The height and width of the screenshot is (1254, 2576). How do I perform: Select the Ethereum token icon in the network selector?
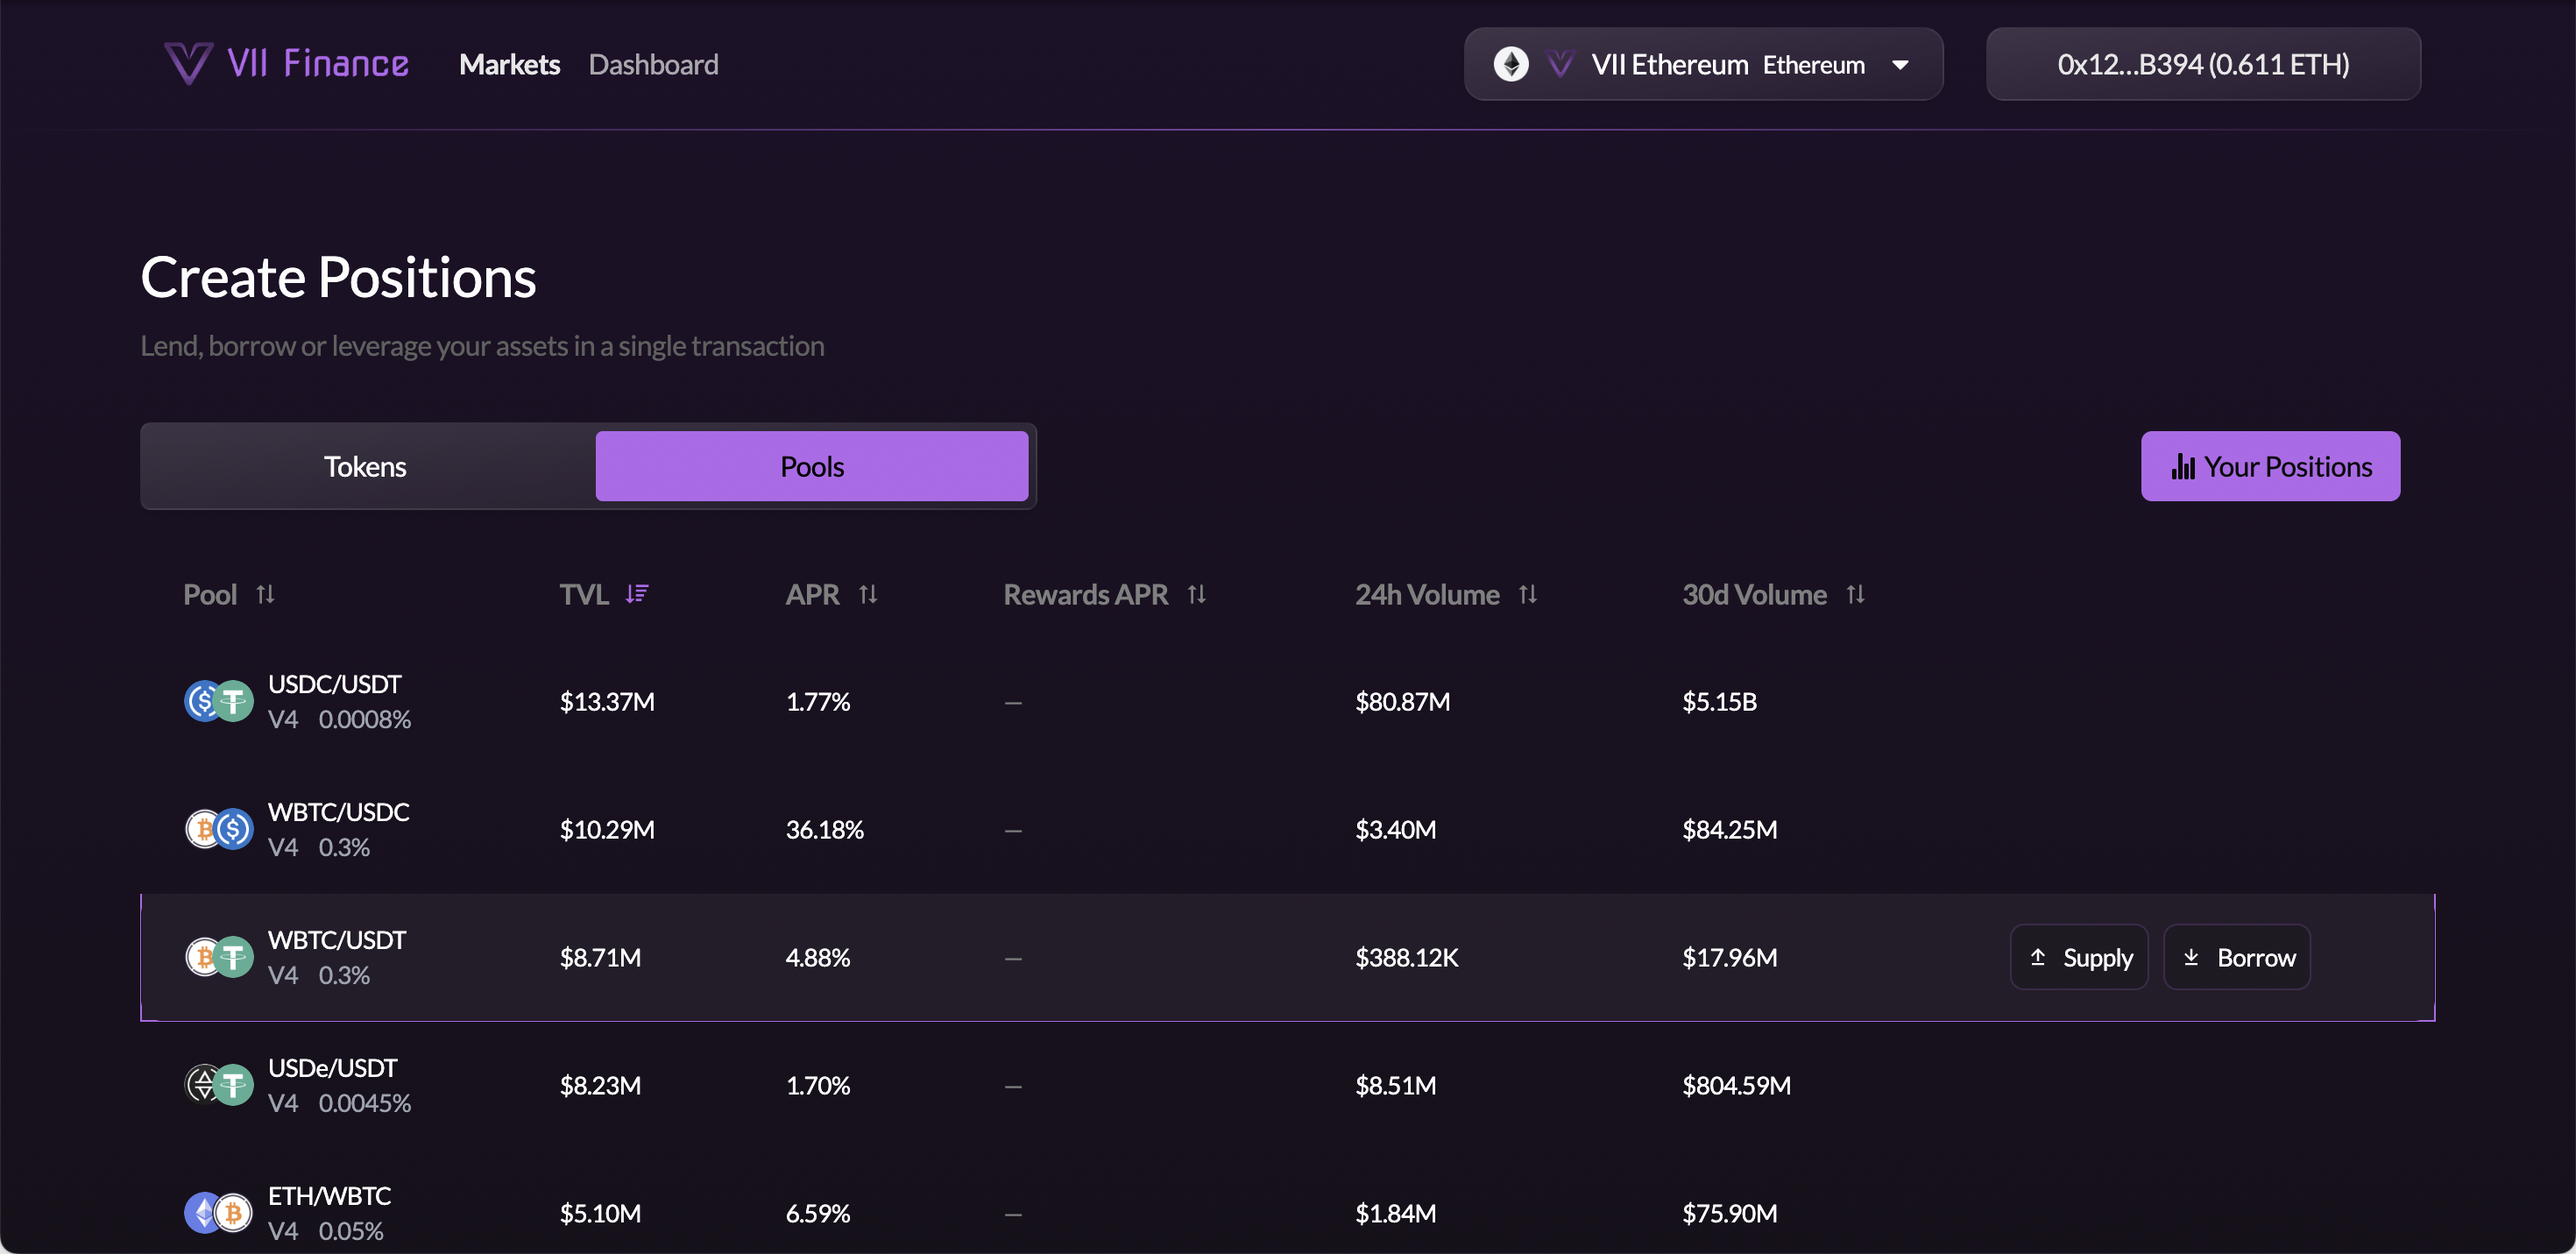tap(1511, 63)
